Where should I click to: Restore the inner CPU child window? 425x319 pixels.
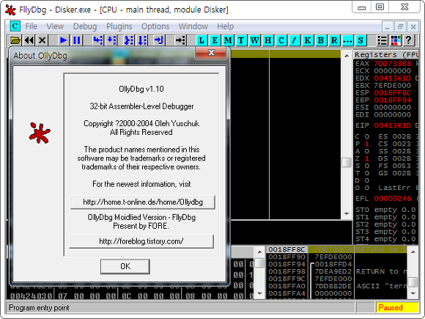[x=400, y=26]
